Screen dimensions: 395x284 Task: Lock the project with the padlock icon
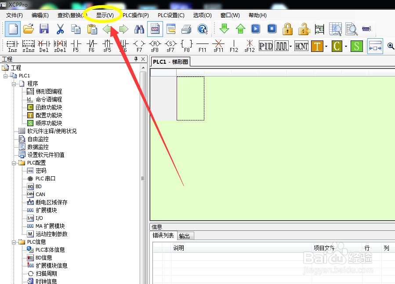(287, 28)
